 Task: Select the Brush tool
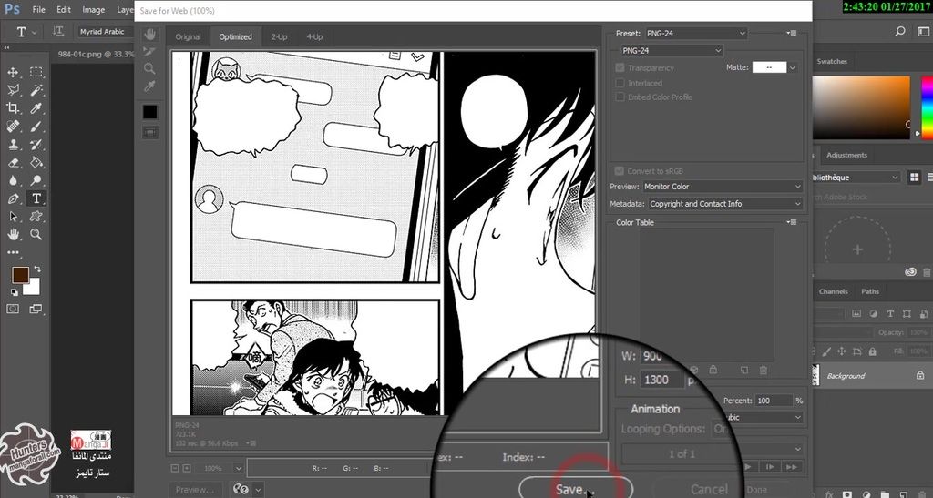tap(36, 127)
